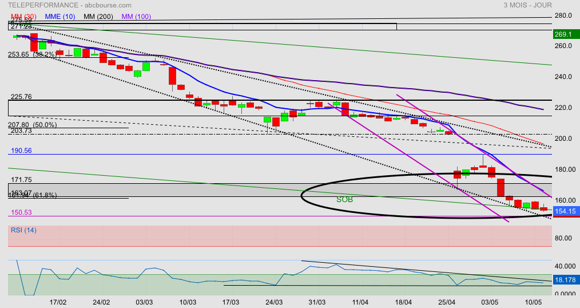Click the 17/02 date axis label
The width and height of the screenshot is (580, 308).
[x=58, y=302]
